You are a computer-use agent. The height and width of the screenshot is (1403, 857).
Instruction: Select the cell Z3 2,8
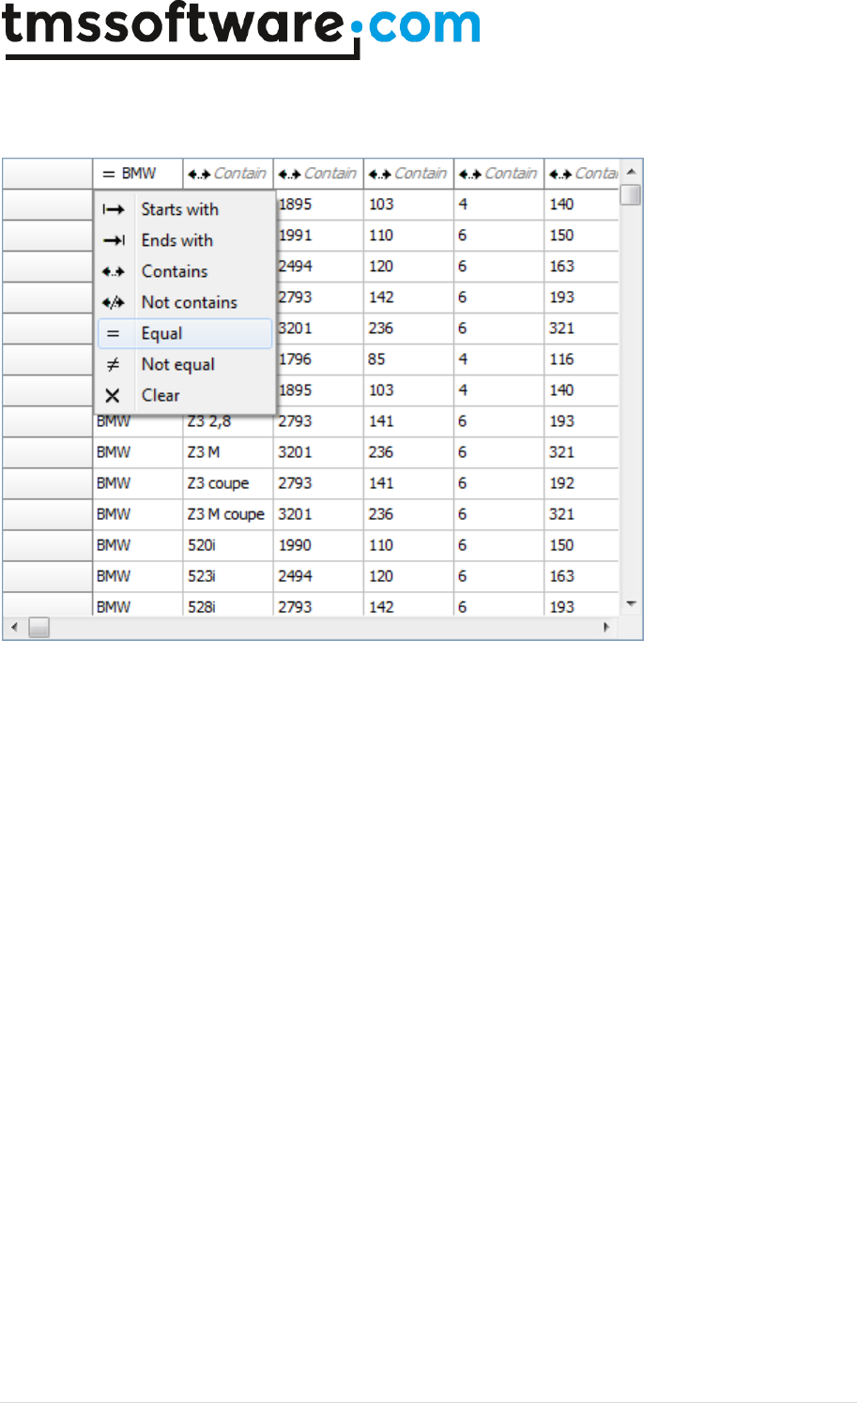coord(228,421)
